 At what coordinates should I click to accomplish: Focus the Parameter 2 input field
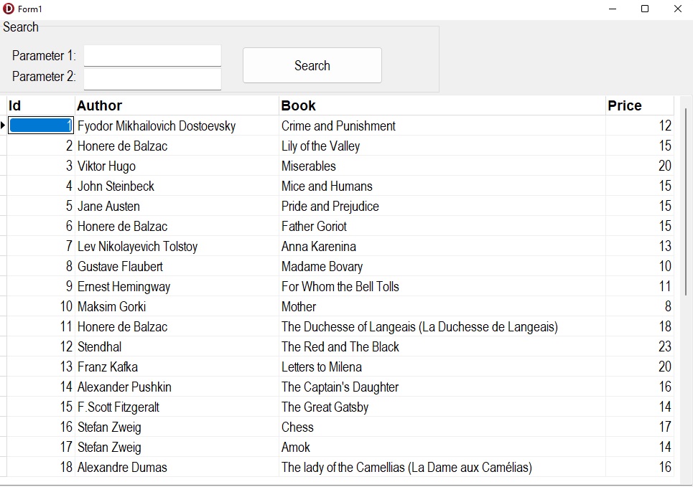(x=152, y=77)
